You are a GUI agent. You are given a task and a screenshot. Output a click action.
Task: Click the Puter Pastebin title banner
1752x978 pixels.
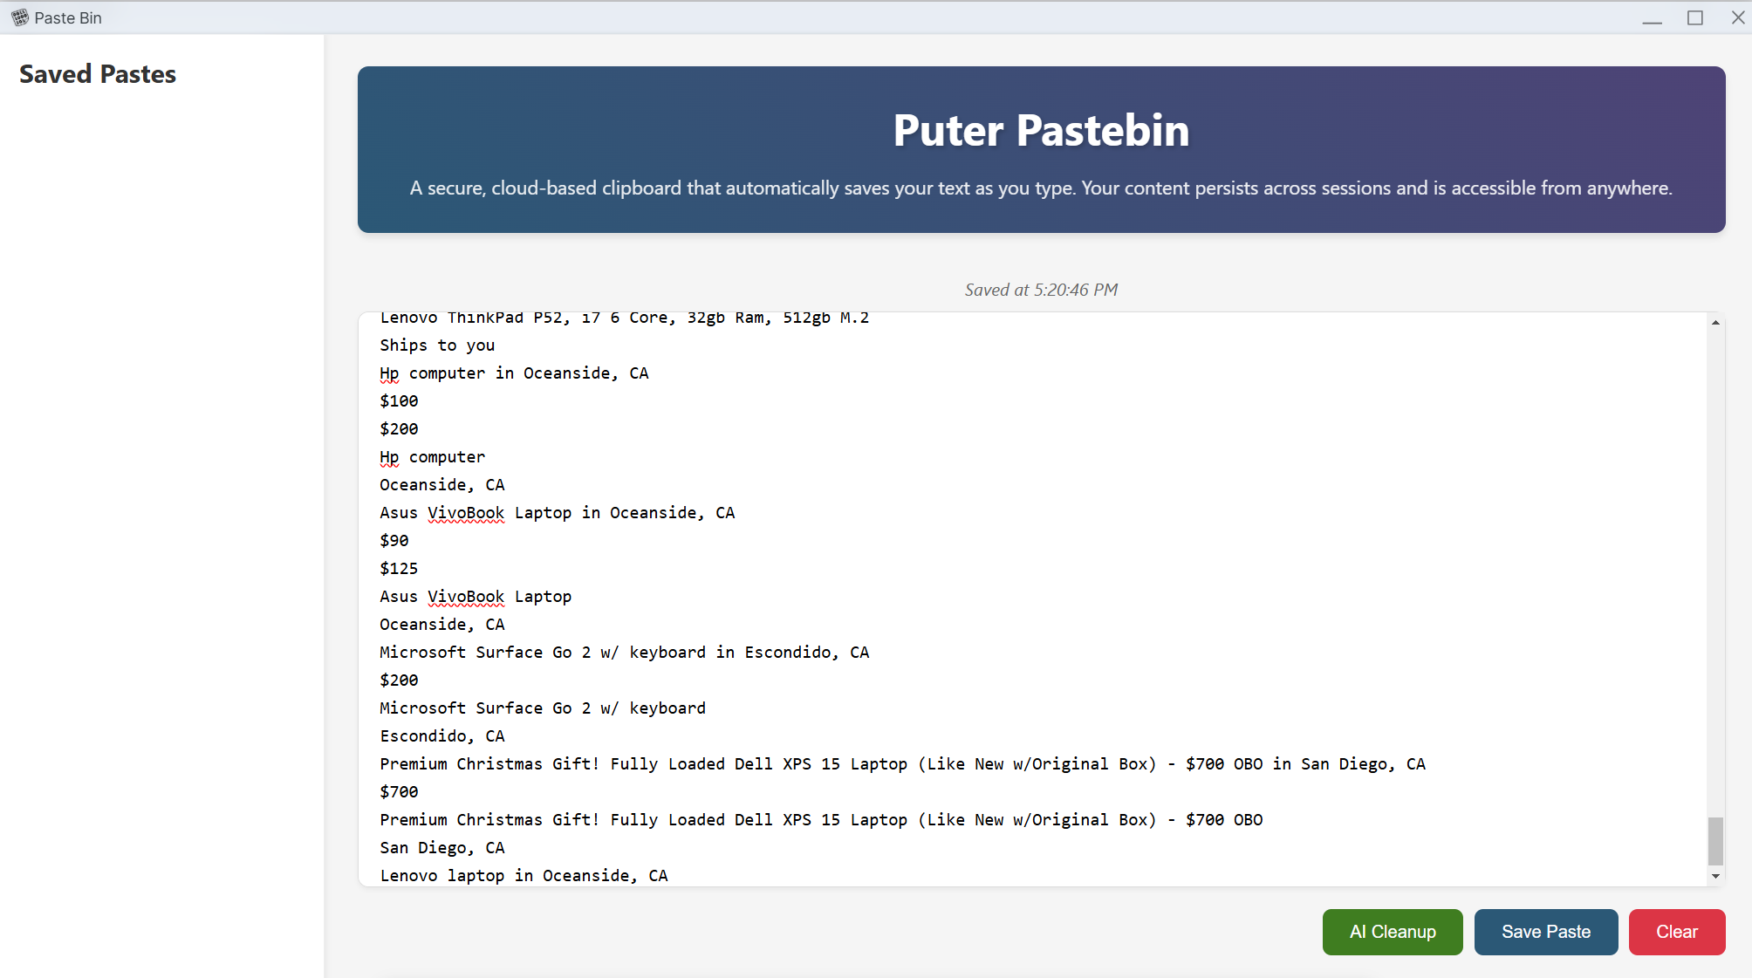[x=1041, y=131]
